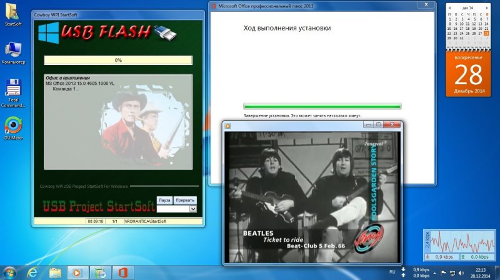Click the green Office installation progress bar

pyautogui.click(x=322, y=107)
